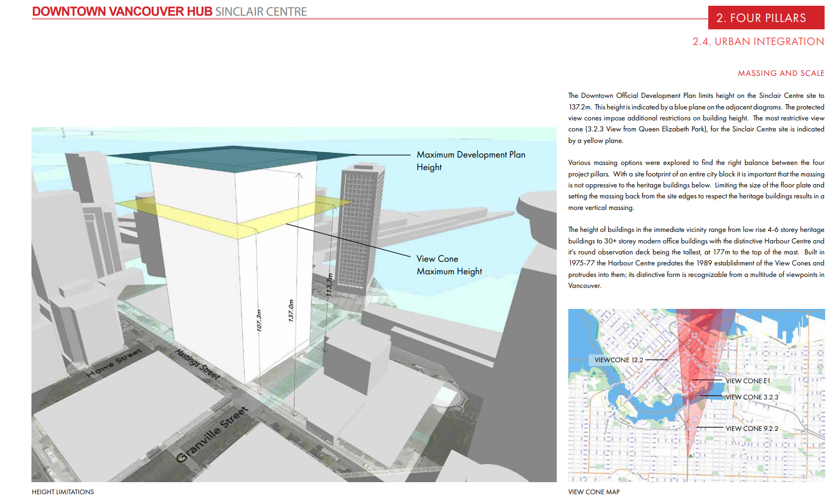Viewport: 833px width, 501px height.
Task: Click the View Cone Maximum Height label
Action: tap(449, 265)
